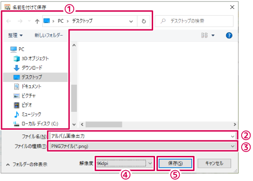The width and height of the screenshot is (253, 181).
Task: Click the forward navigation arrow
Action: 20,21
